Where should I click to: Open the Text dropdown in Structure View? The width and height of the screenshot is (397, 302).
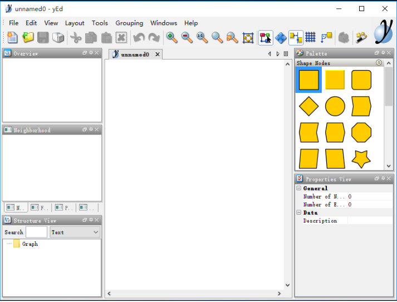(75, 232)
